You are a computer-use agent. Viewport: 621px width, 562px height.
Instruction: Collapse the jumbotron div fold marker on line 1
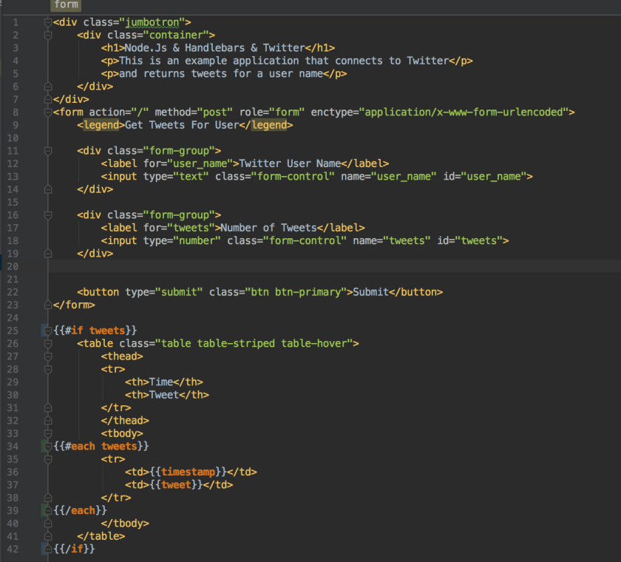47,22
